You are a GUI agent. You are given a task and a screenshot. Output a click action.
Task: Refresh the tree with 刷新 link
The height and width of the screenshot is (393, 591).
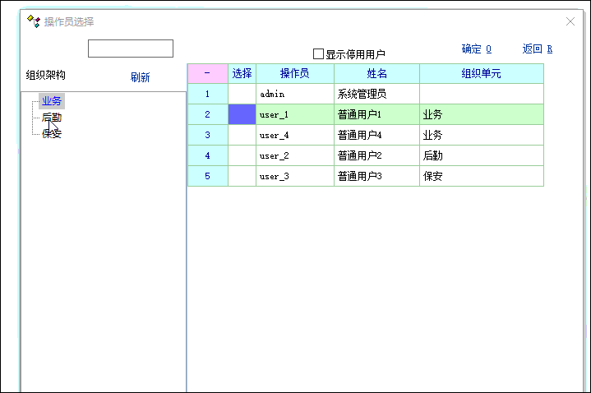140,77
